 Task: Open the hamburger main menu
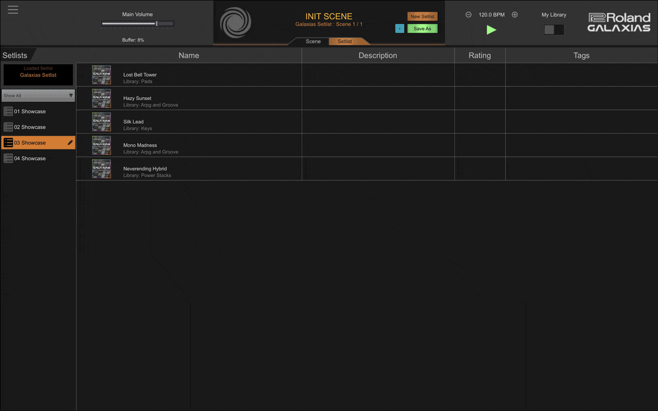pyautogui.click(x=13, y=10)
